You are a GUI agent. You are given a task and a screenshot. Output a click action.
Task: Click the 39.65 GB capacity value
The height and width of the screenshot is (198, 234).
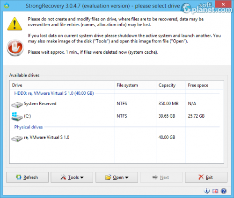coord(167,116)
